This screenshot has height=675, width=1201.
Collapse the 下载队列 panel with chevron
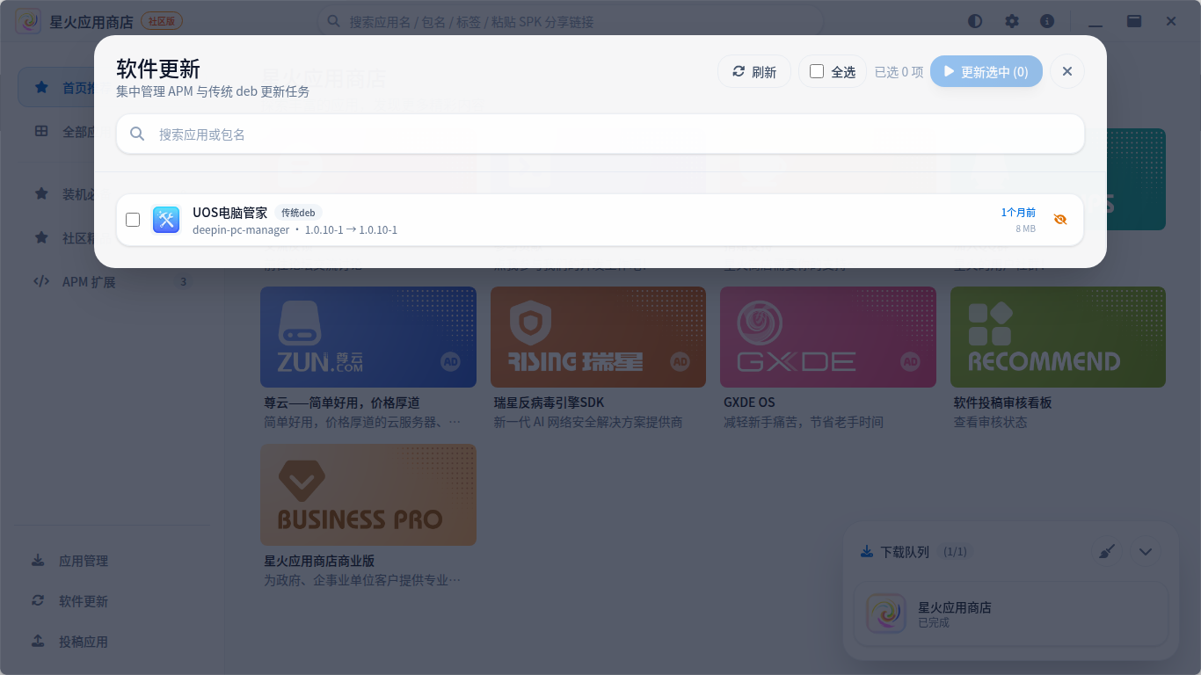(x=1146, y=552)
